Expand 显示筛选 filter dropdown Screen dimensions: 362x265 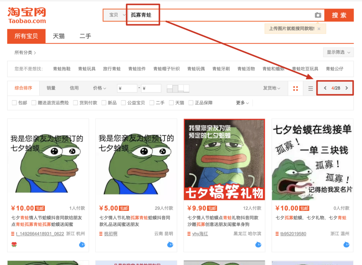point(338,52)
